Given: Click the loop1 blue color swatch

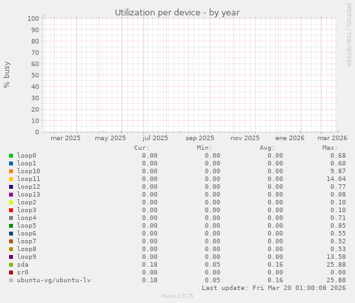Looking at the screenshot, I should (x=11, y=164).
